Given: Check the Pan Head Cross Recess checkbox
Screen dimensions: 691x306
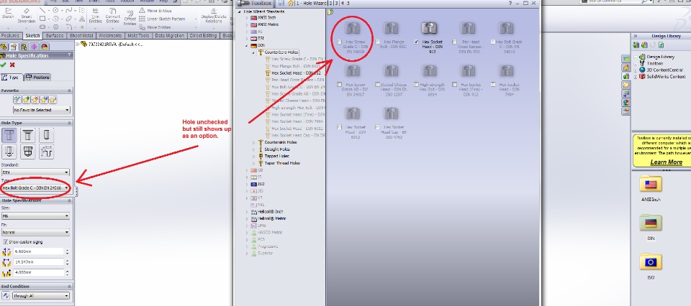Looking at the screenshot, I should coord(454,42).
